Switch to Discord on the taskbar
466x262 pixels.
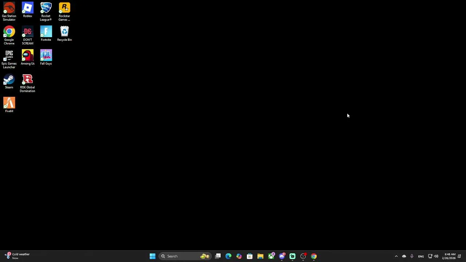282,256
